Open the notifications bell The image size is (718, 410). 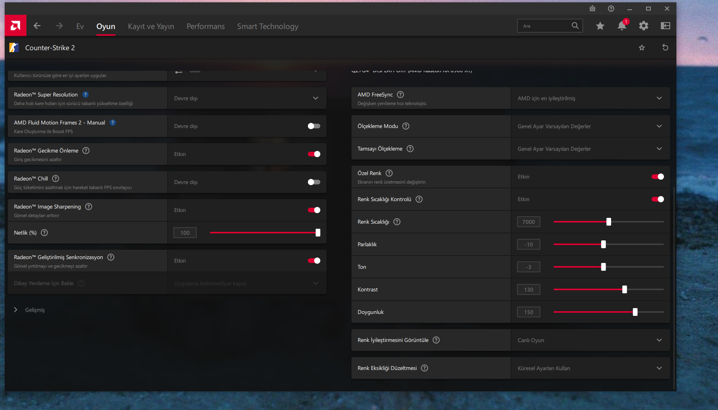tap(622, 26)
